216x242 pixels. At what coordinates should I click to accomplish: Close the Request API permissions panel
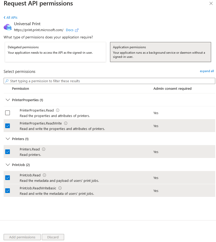[211, 4]
